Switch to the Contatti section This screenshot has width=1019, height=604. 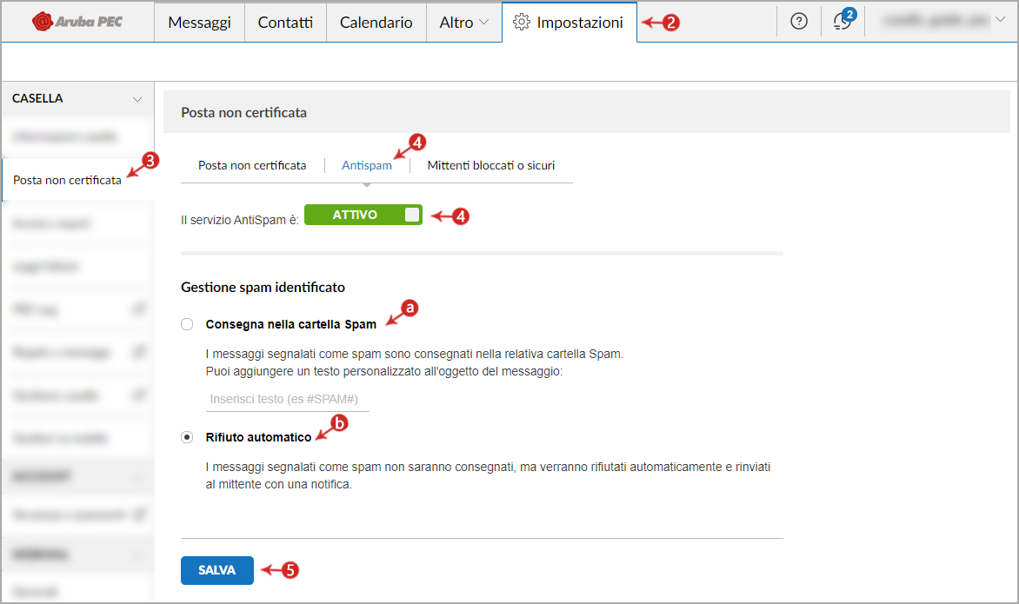(285, 22)
